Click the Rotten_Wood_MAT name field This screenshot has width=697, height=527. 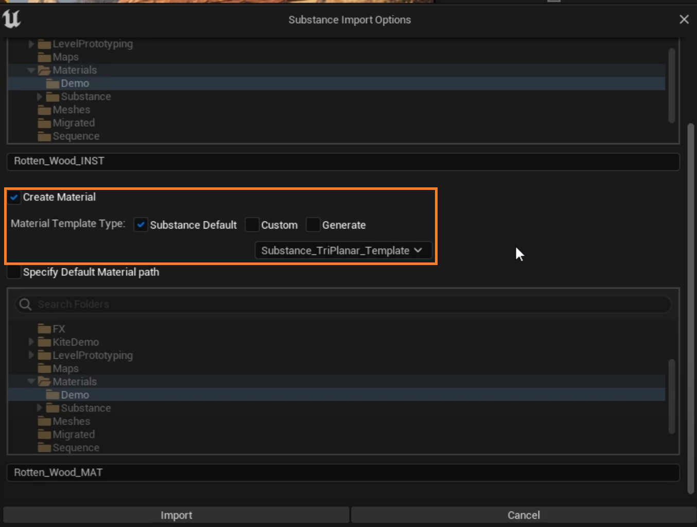pos(343,472)
